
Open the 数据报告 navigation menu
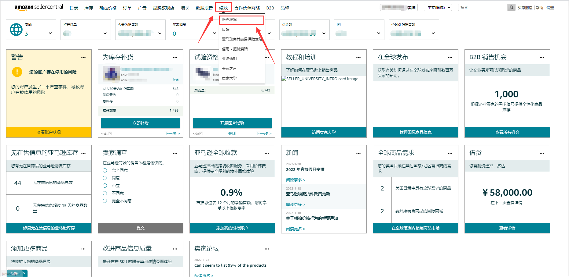(204, 8)
